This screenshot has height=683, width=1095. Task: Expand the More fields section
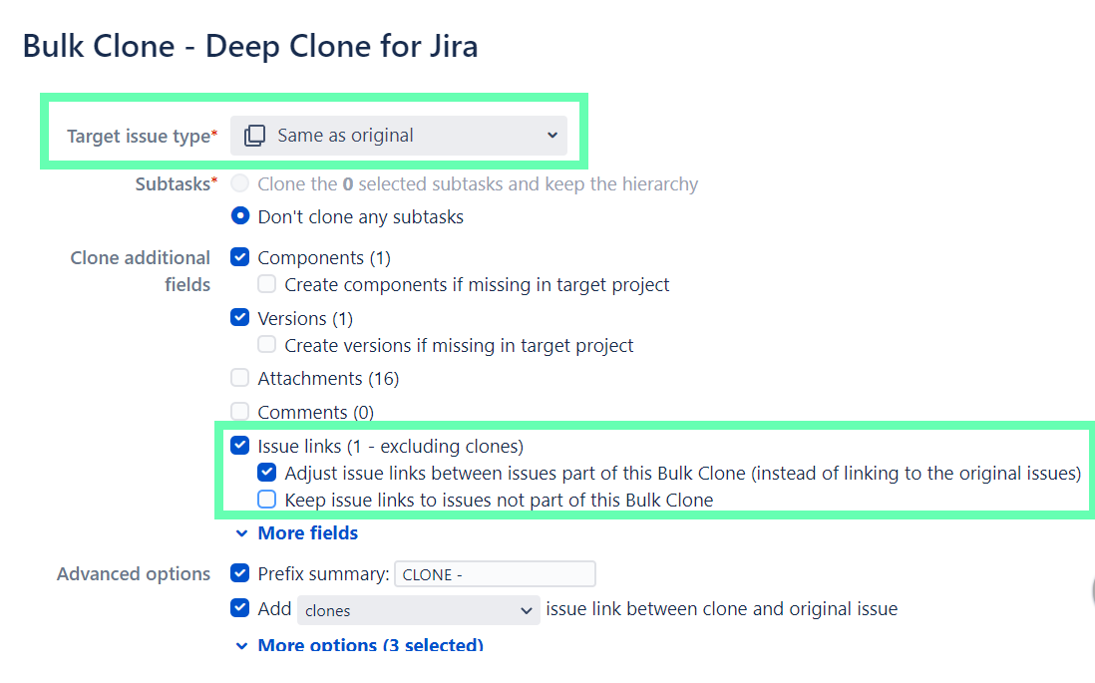point(307,533)
